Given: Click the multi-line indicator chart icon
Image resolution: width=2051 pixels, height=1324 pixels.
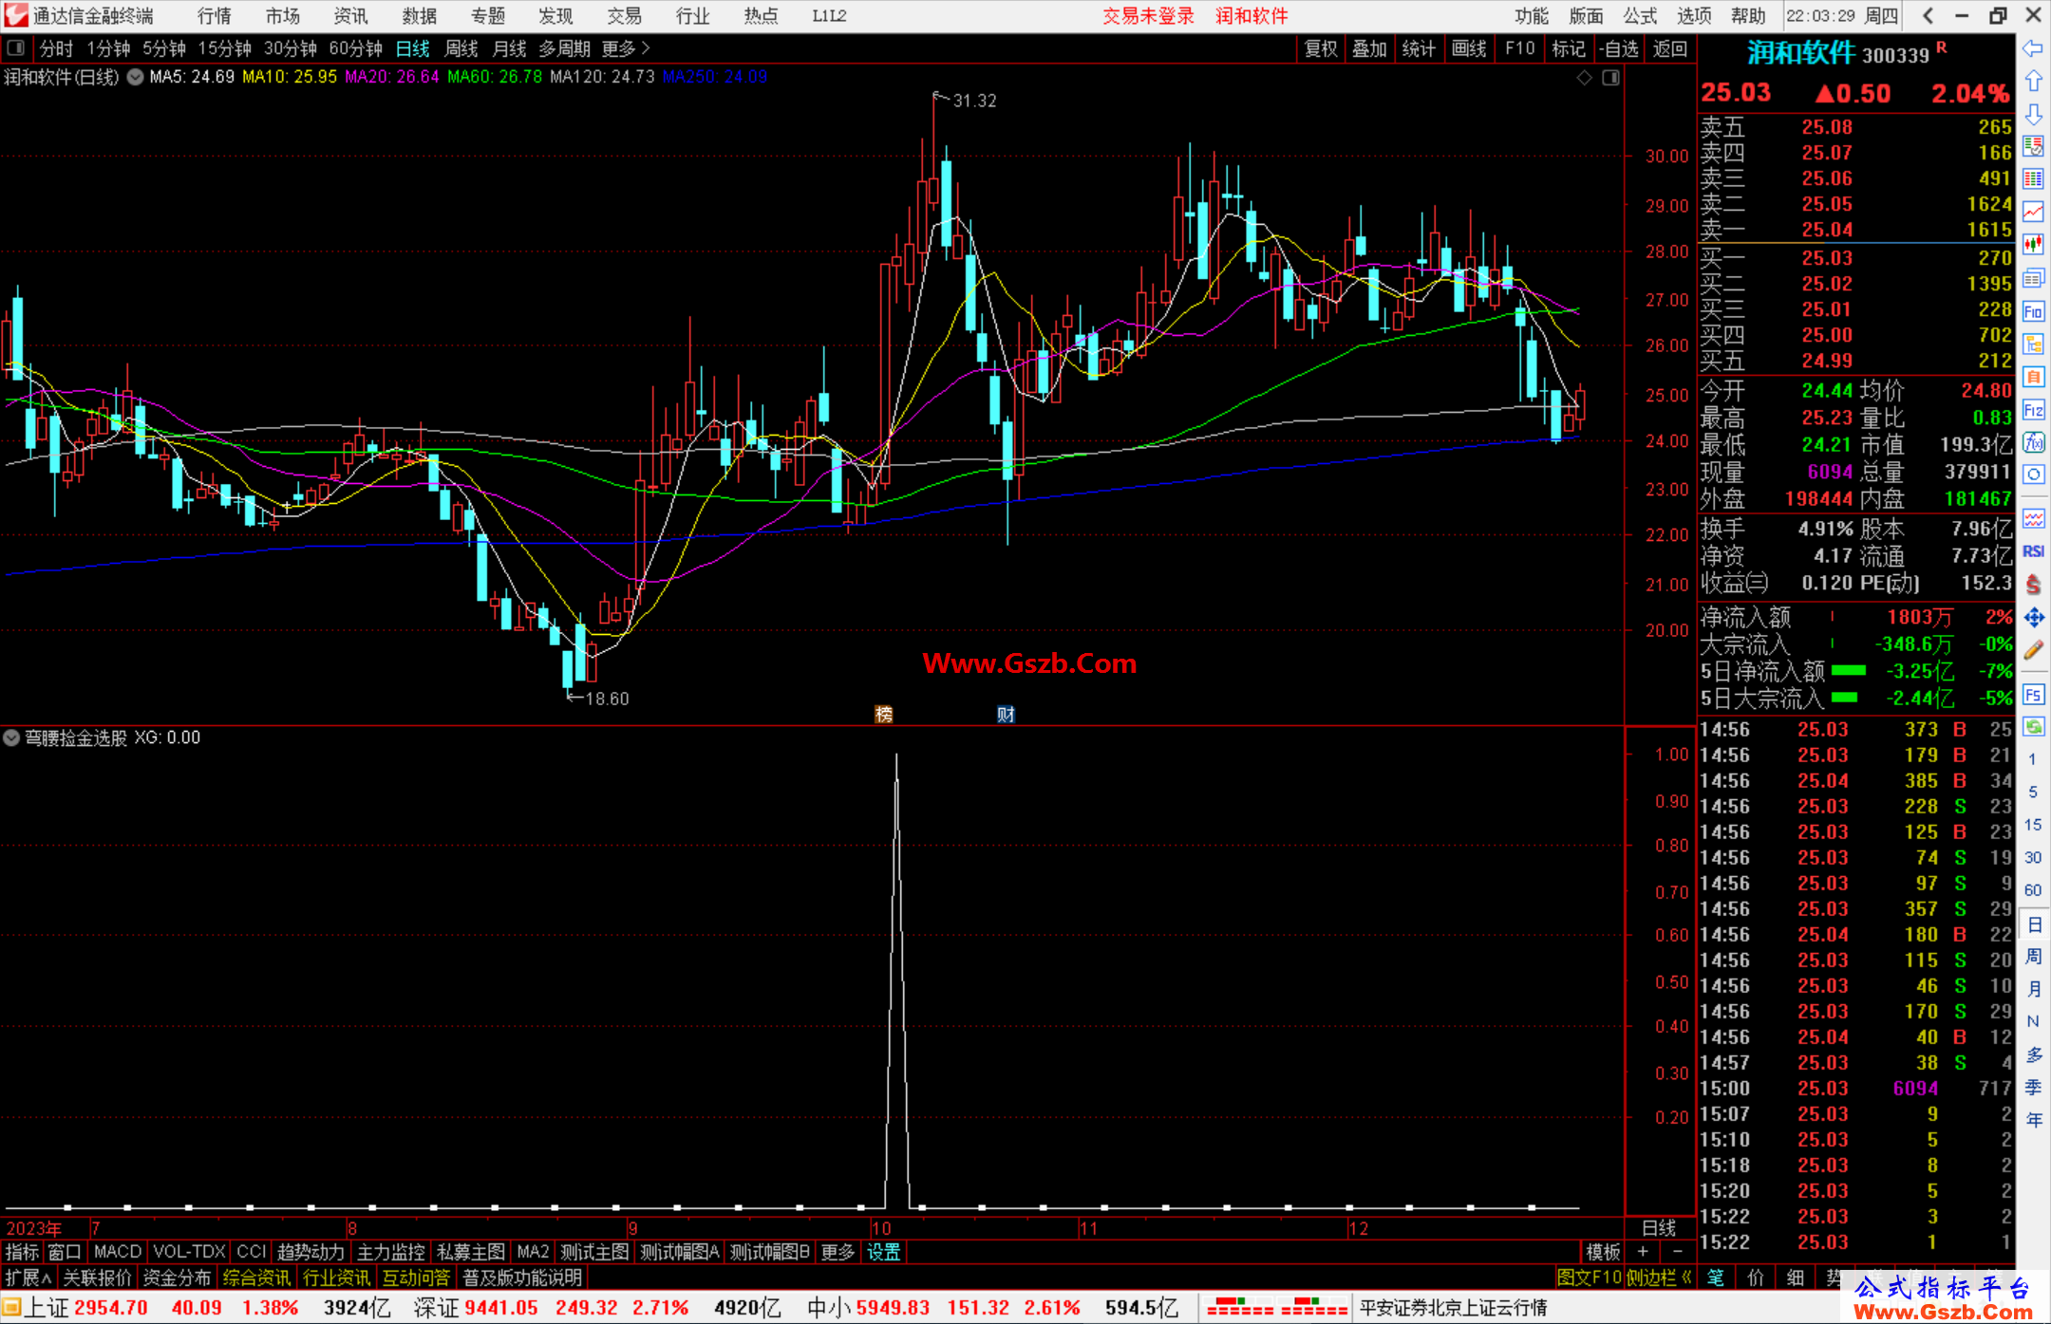Looking at the screenshot, I should click(x=2033, y=518).
